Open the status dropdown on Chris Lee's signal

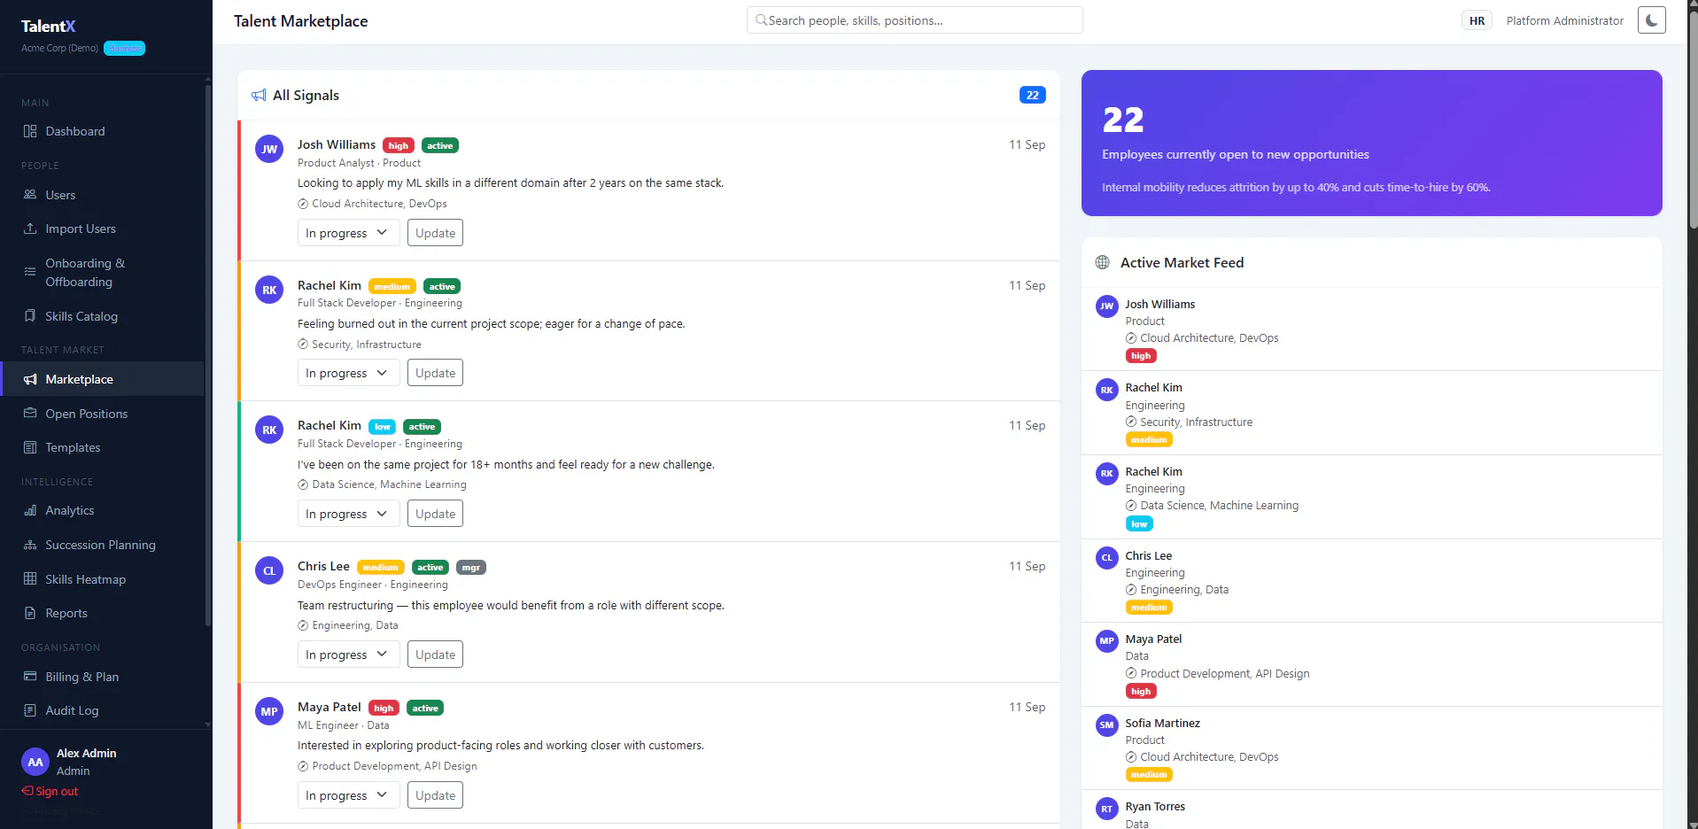(348, 655)
